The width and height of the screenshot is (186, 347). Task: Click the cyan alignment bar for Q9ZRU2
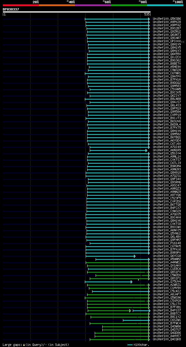(118, 32)
